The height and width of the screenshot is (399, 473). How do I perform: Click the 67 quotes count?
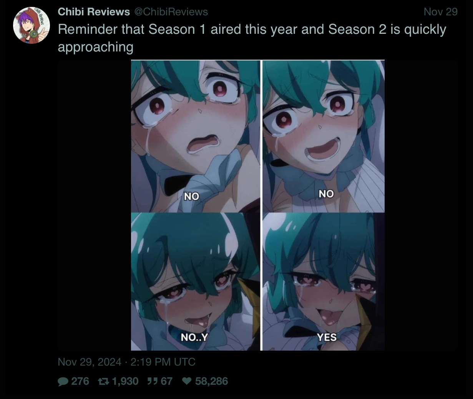click(166, 381)
